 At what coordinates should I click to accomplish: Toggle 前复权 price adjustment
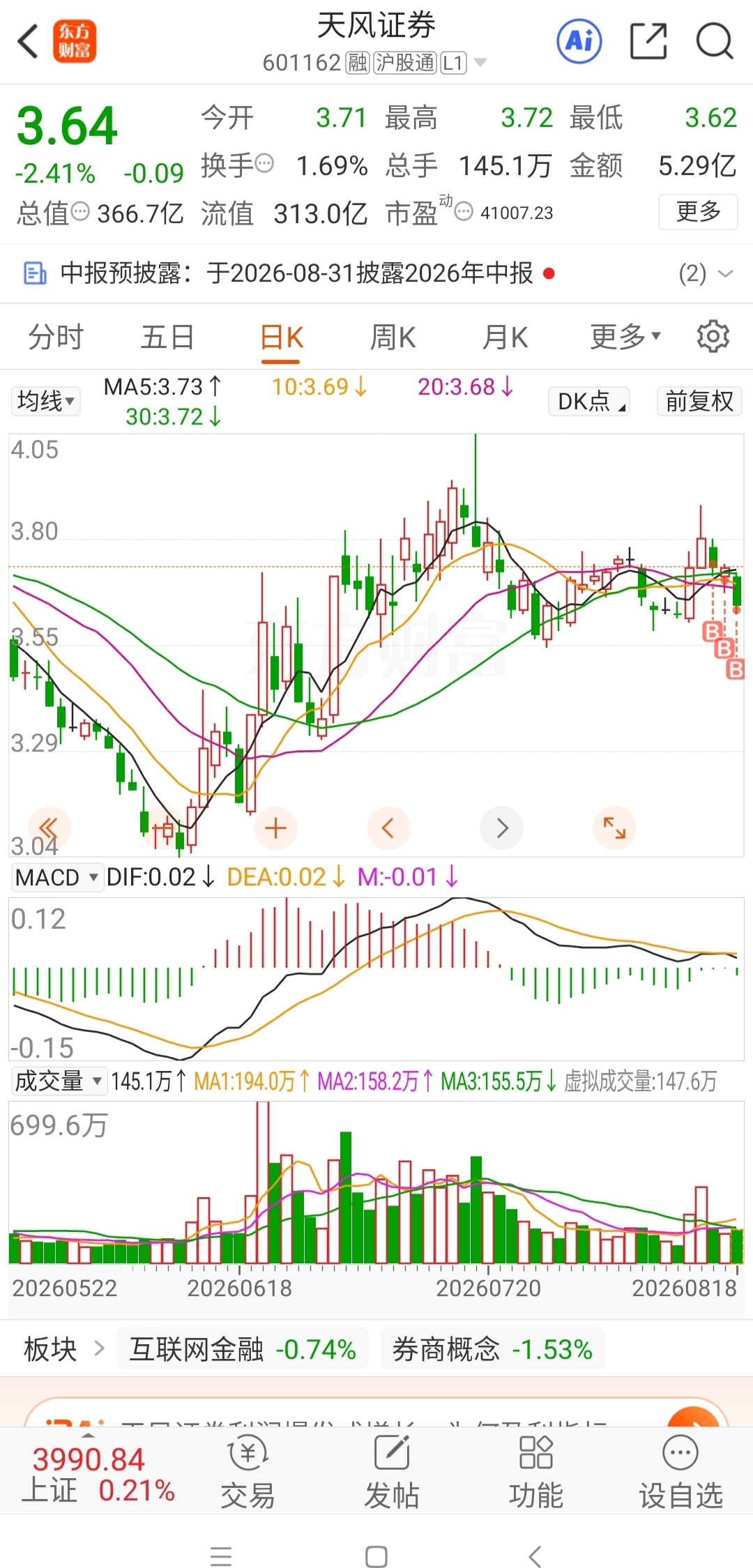(699, 401)
